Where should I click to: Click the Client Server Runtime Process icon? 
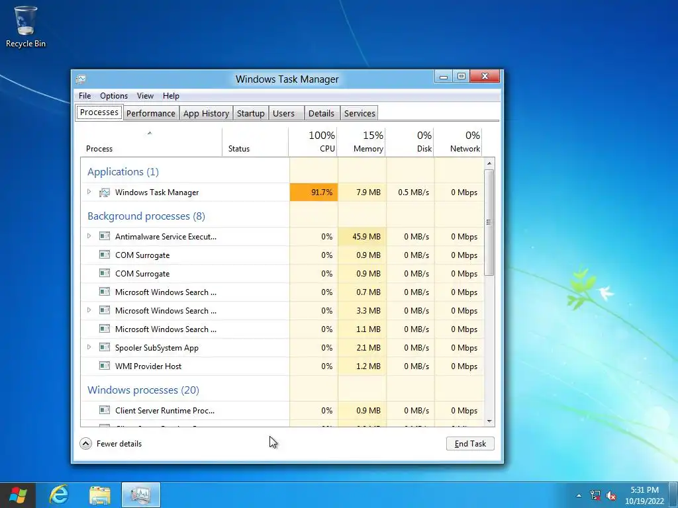pyautogui.click(x=104, y=410)
